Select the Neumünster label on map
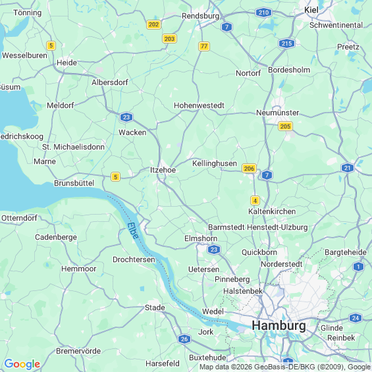Image resolution: width=372 pixels, height=372 pixels. [277, 113]
